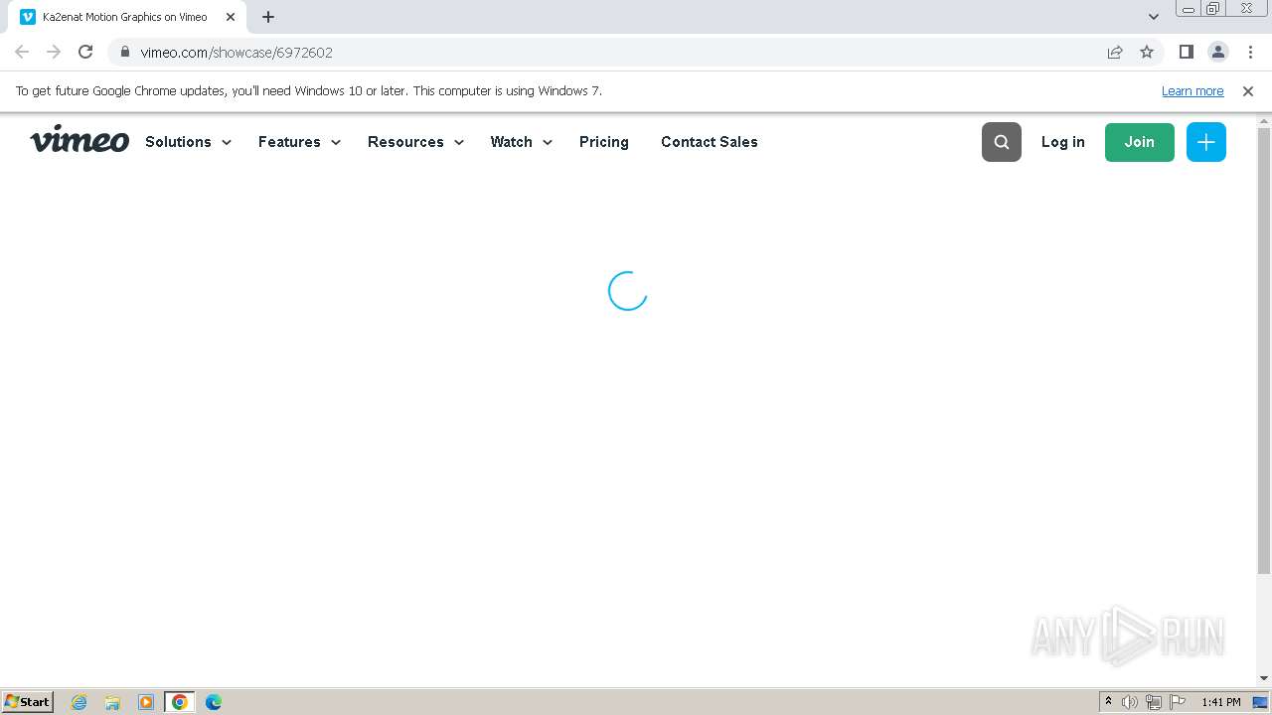Toggle the Chrome side panel icon
This screenshot has width=1272, height=715.
[x=1186, y=52]
